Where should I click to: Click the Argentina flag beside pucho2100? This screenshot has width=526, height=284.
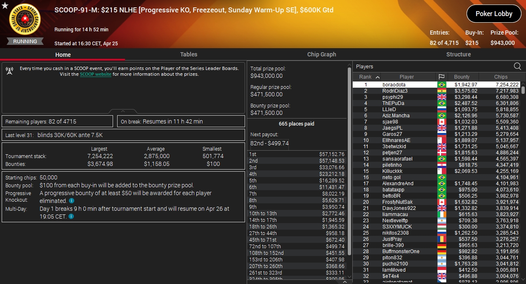coord(441,263)
